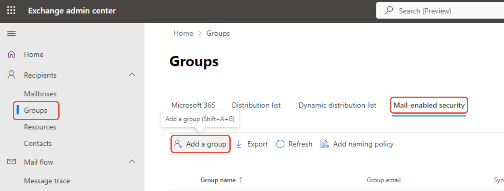Click Groups in the breadcrumb

coord(218,33)
